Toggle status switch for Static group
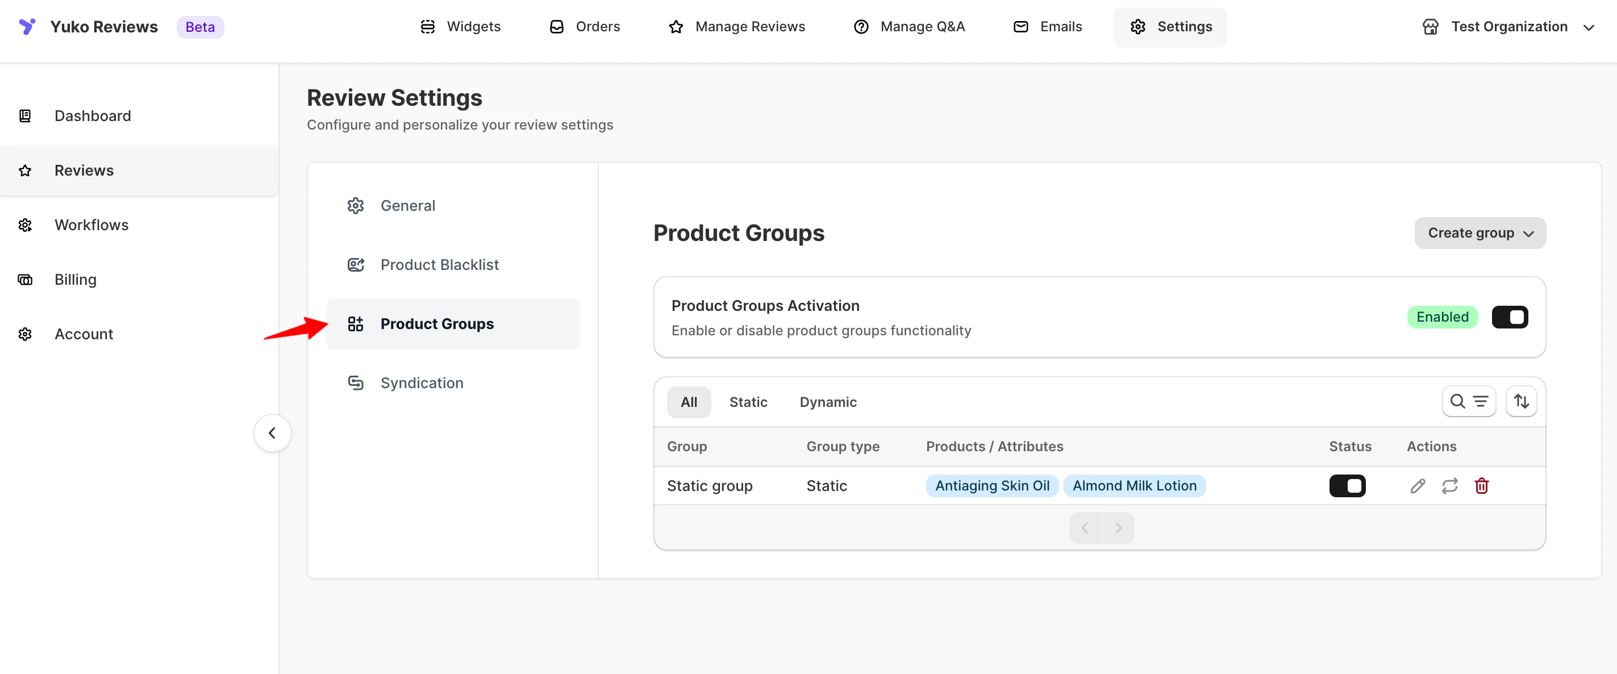 [1347, 485]
